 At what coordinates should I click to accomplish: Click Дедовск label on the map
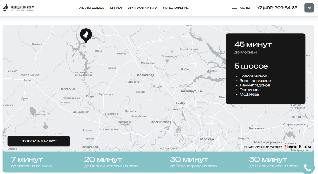(130, 111)
